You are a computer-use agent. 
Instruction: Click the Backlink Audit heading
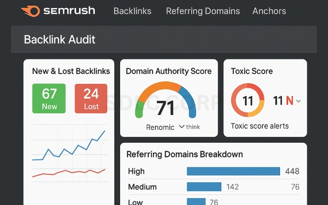pos(60,40)
